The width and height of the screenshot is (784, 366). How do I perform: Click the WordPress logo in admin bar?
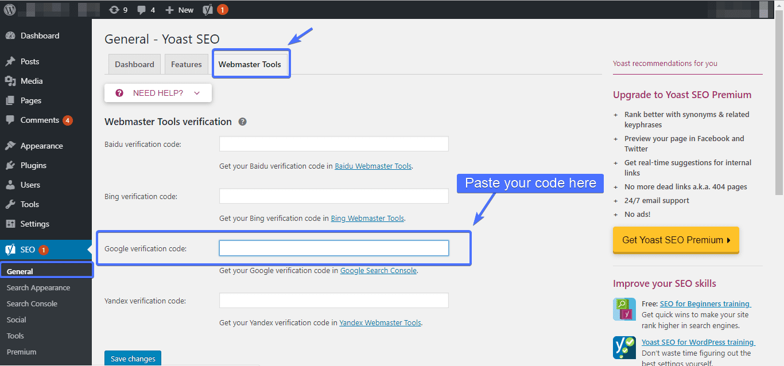pos(10,9)
